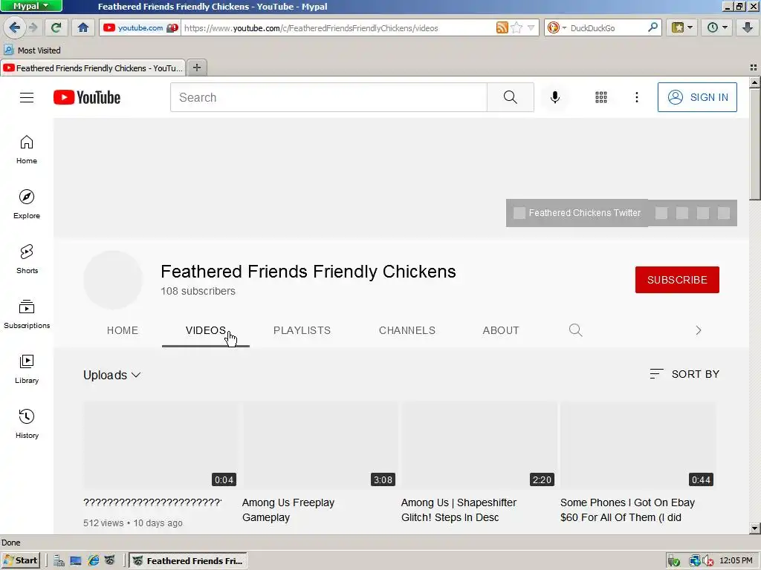Screen dimensions: 761x570
Task: Open Subscriptions in the sidebar
Action: tap(27, 314)
